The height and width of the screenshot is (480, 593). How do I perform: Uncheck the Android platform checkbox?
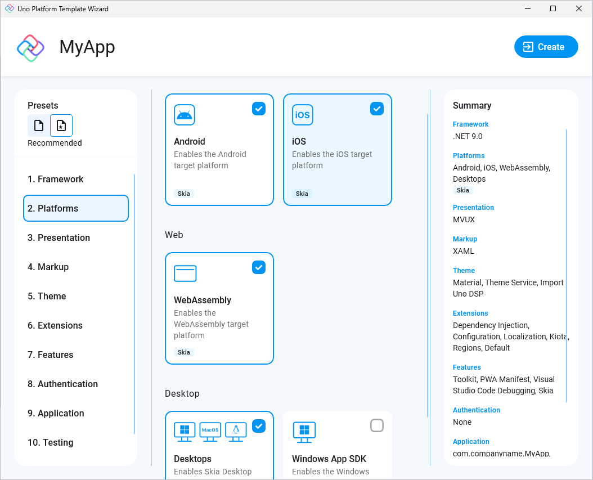(x=259, y=109)
